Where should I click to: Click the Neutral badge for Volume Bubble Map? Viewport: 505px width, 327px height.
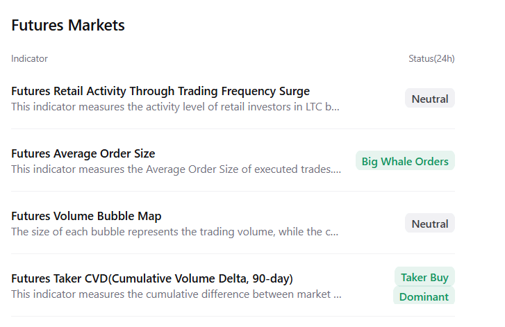pos(429,224)
